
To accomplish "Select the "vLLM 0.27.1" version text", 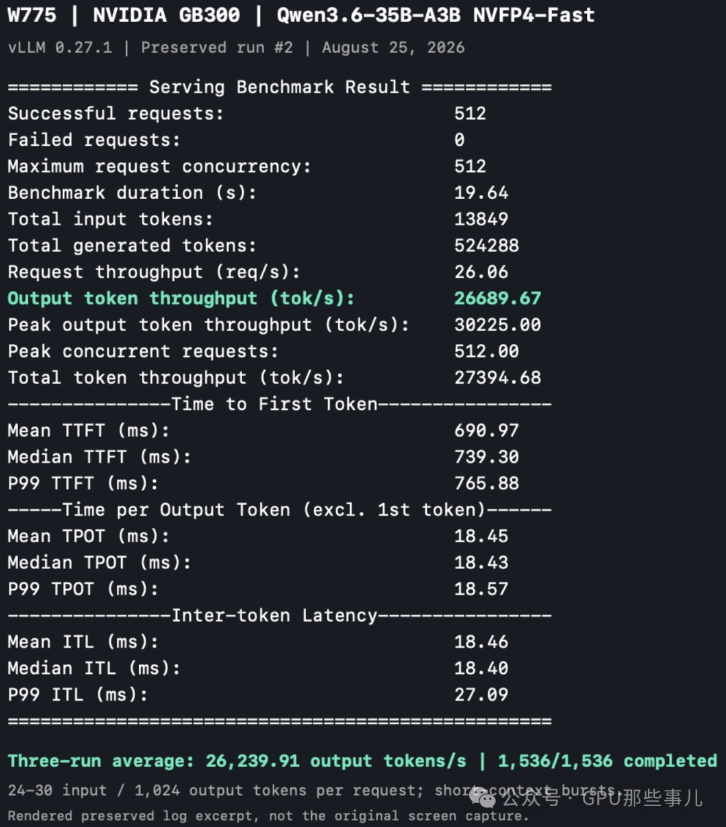I will tap(60, 48).
